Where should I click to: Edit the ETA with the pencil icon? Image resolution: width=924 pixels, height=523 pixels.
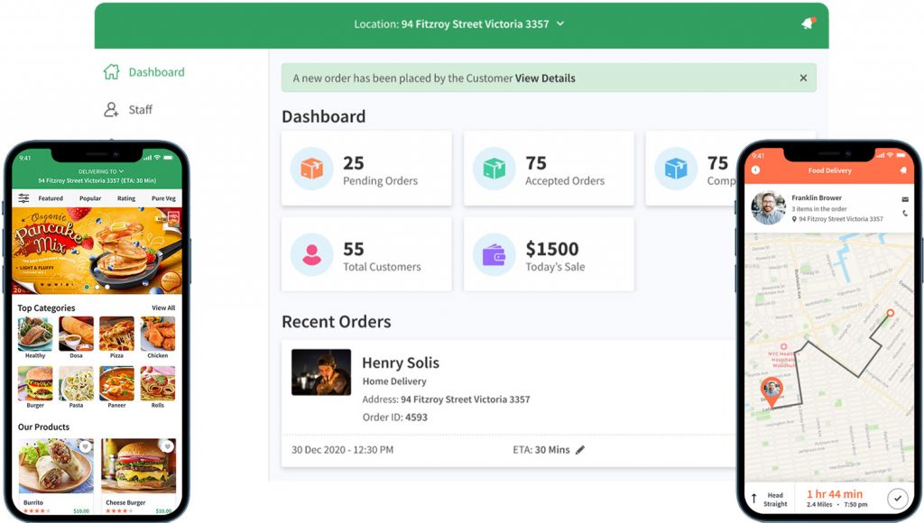(x=580, y=450)
